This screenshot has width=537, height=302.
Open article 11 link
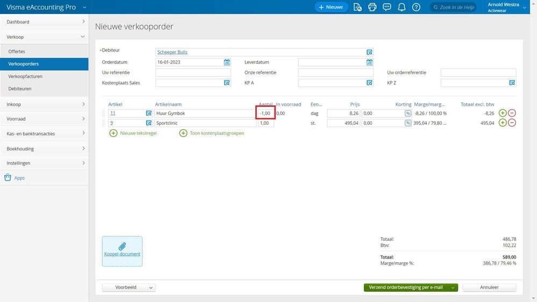(x=113, y=113)
